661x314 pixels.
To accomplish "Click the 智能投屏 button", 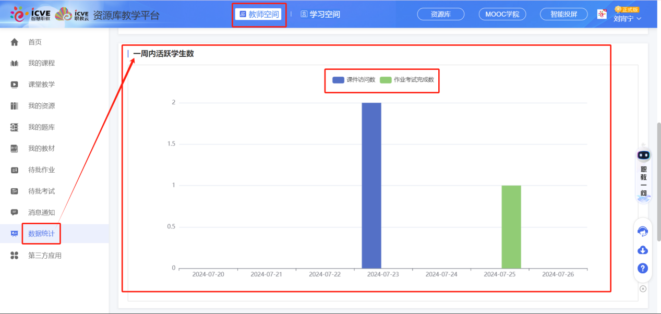I will point(563,14).
